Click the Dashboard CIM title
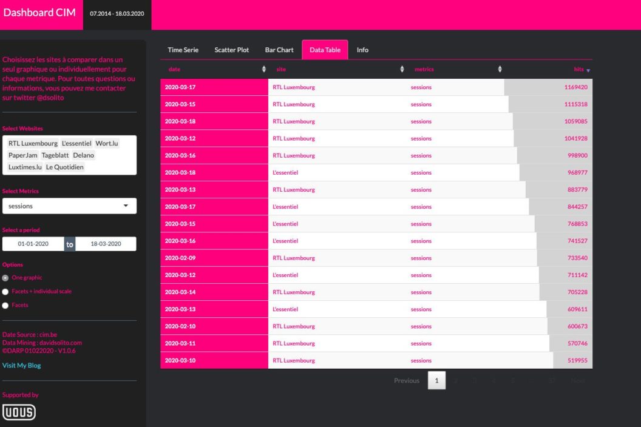Screen dimensions: 641x427 point(39,13)
